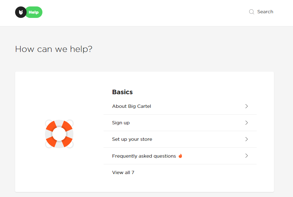Click the green Help badge
The image size is (293, 197).
(x=35, y=12)
